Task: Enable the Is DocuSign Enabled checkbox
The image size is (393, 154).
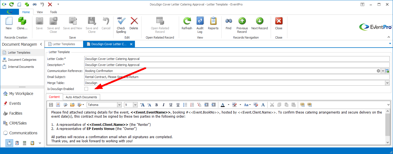Action: point(86,89)
